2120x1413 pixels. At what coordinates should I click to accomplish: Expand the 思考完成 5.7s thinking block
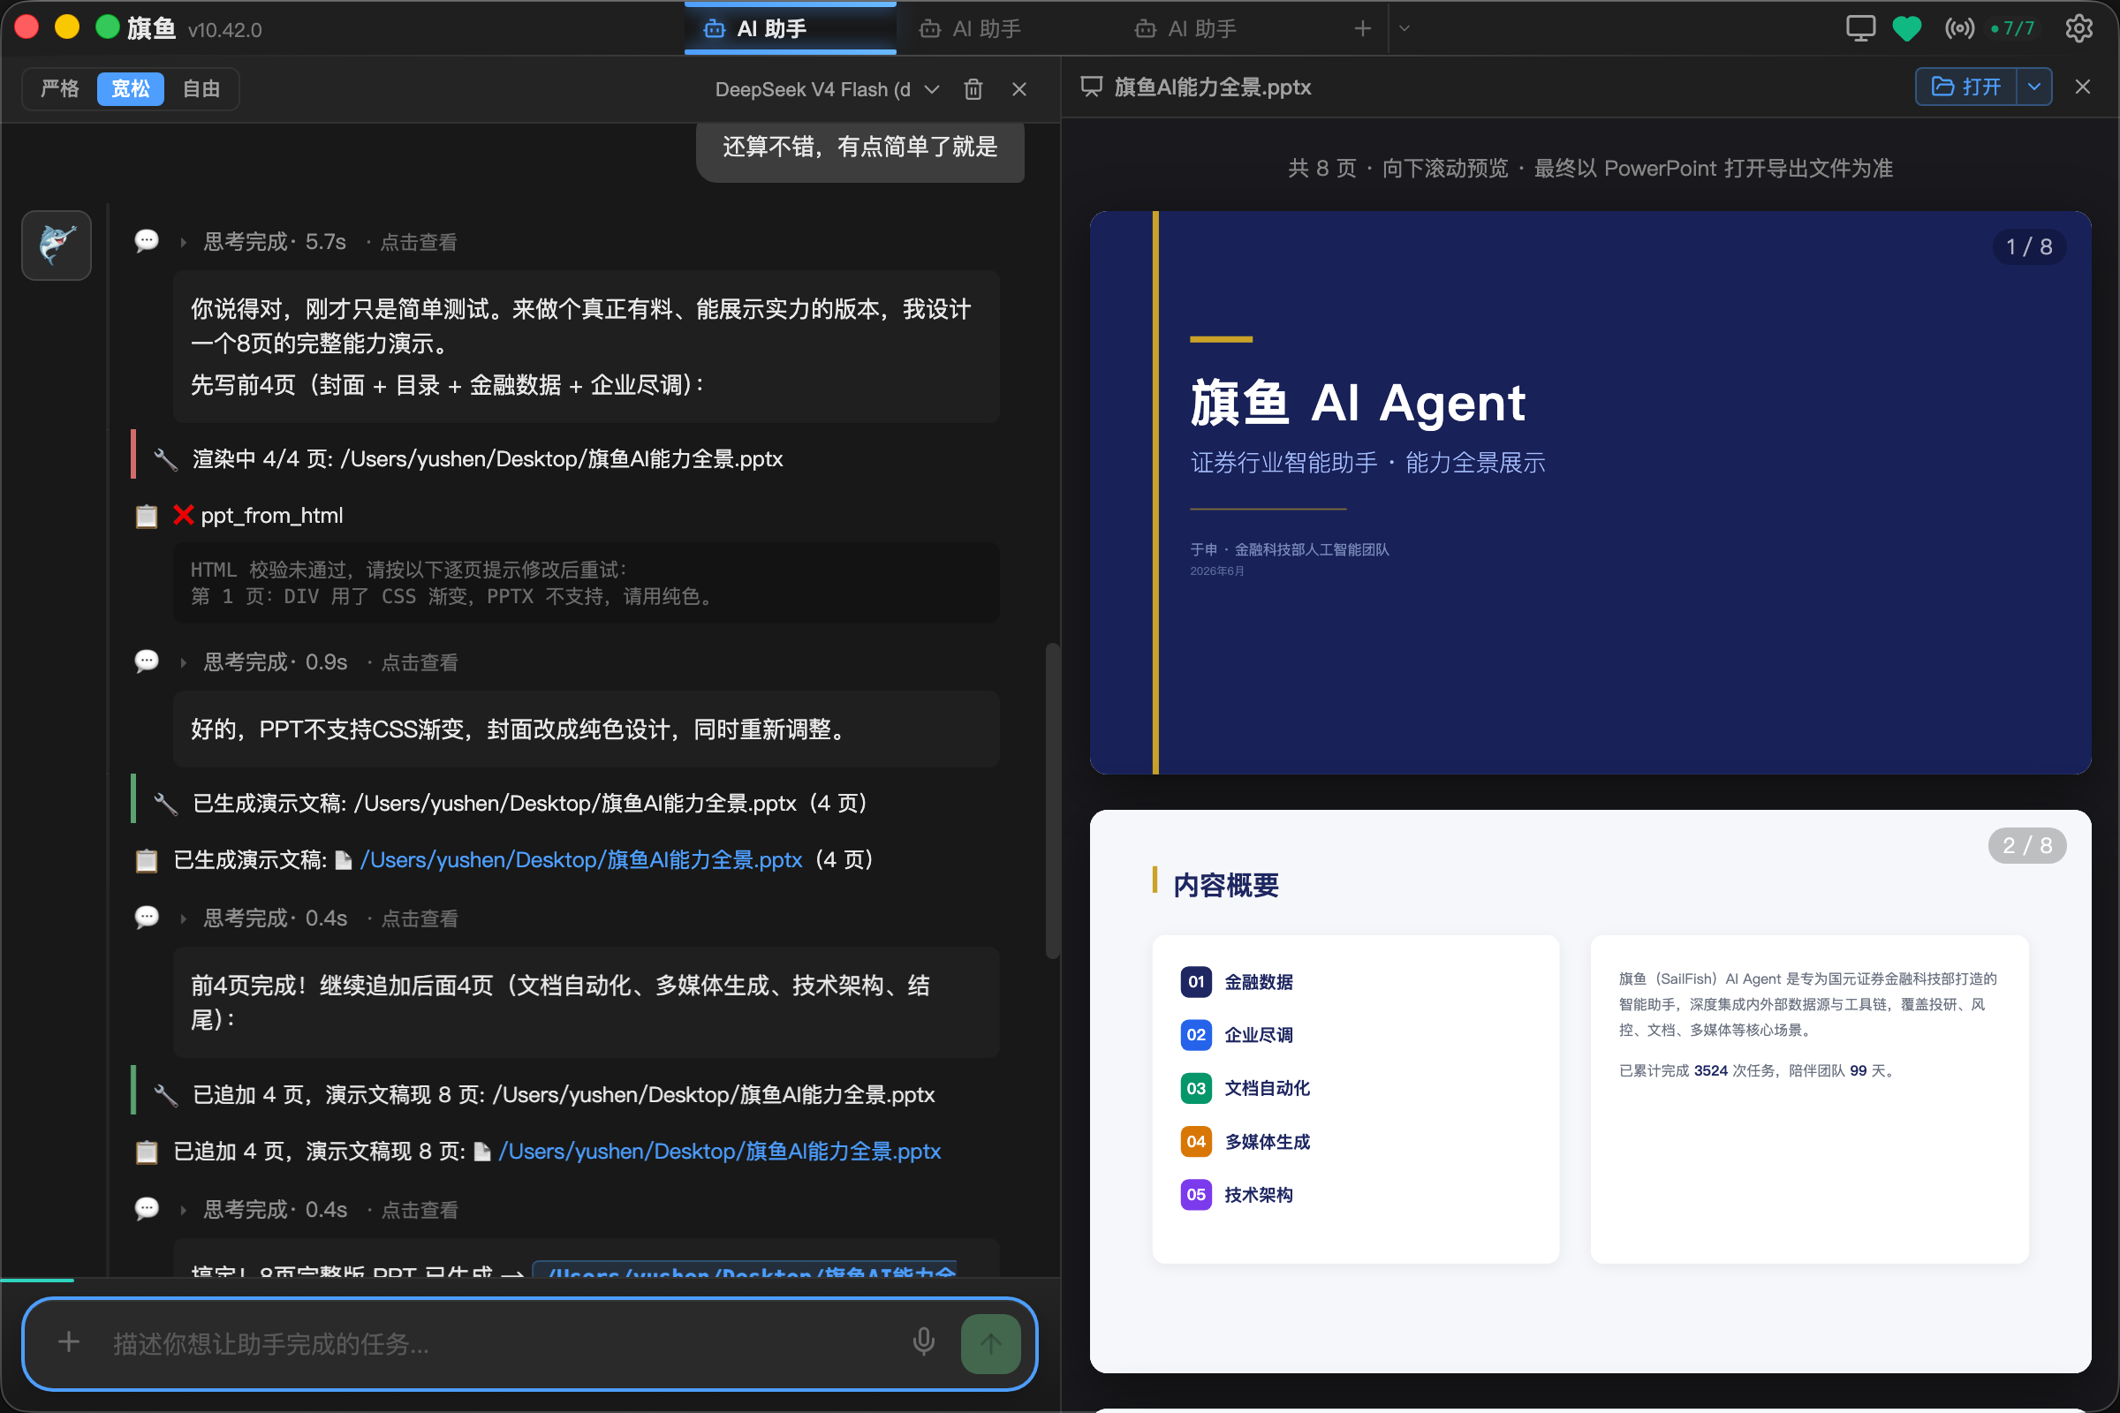pyautogui.click(x=274, y=241)
